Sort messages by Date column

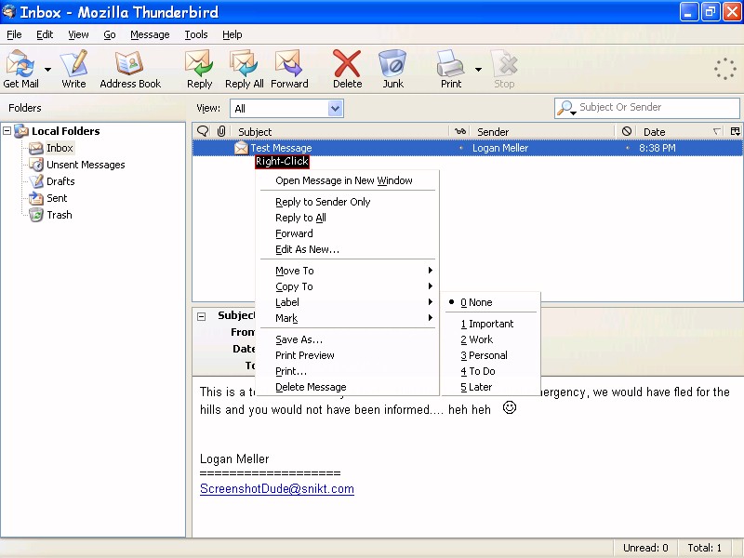pyautogui.click(x=681, y=131)
